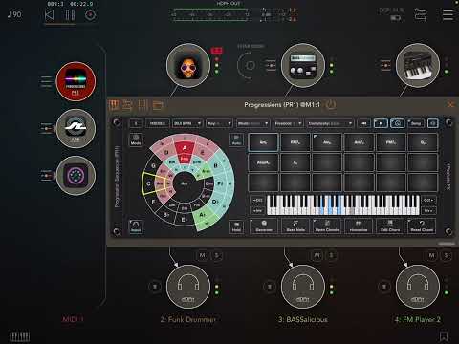Open plugin preset list icon in title bar
This screenshot has height=344, width=459.
127,105
